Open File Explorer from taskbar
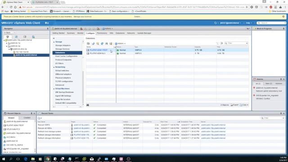Screen dimensions: 288x162 click(33, 159)
